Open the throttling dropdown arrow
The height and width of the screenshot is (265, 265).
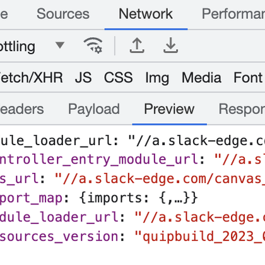60,45
